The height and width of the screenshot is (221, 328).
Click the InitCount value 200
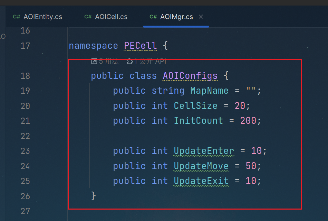(x=248, y=121)
